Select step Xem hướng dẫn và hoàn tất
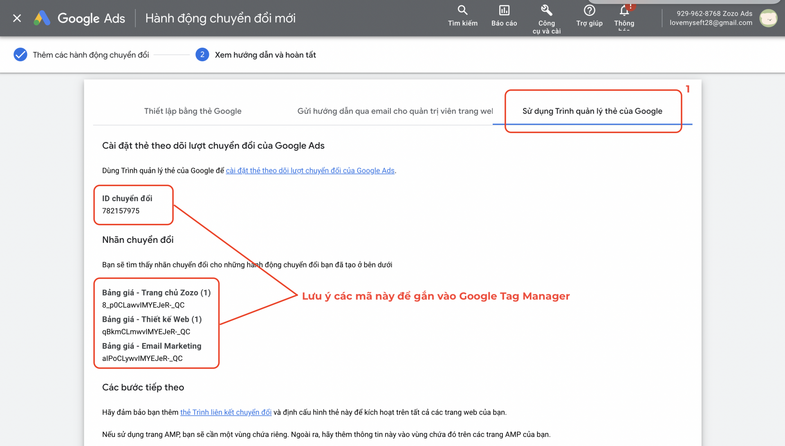785x446 pixels. pyautogui.click(x=265, y=55)
